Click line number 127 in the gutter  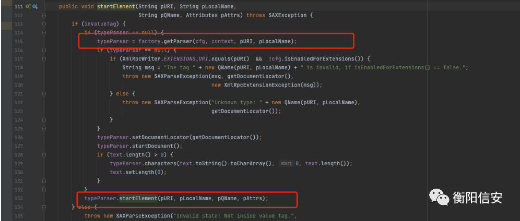(x=19, y=146)
